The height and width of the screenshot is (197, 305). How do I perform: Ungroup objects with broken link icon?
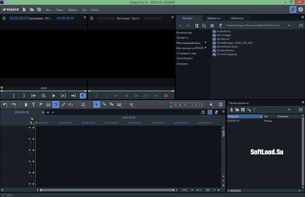[x=71, y=104]
